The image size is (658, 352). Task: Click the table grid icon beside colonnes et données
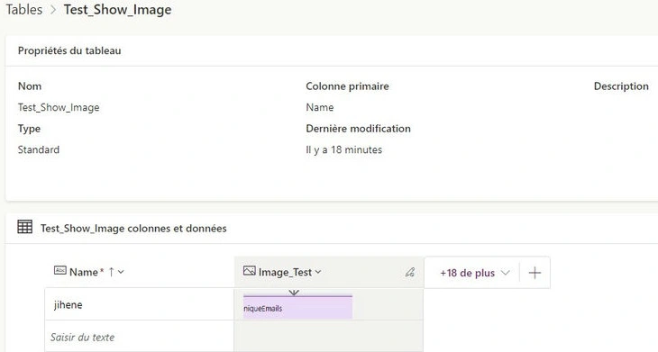click(x=24, y=227)
